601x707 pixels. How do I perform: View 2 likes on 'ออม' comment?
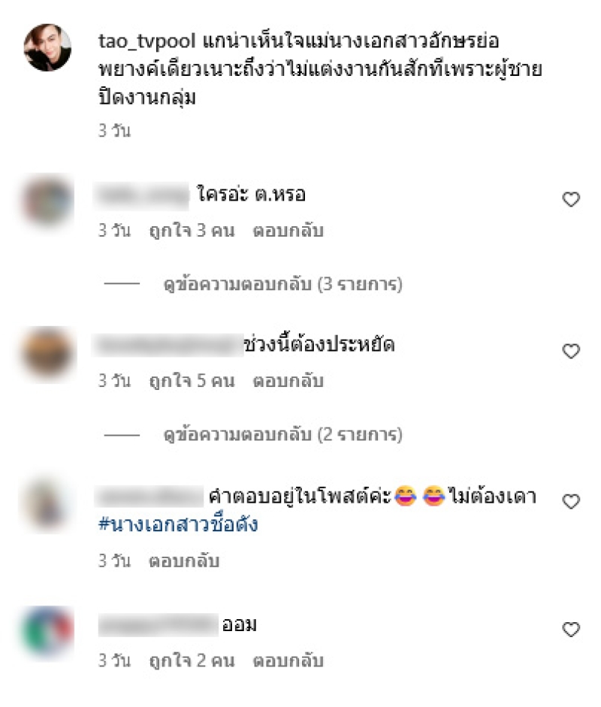click(192, 660)
